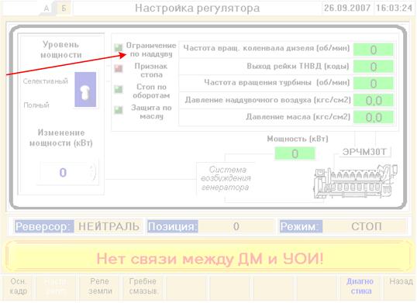Image resolution: width=417 pixels, height=303 pixels.
Task: Click the Уровень мощности heading
Action: coord(61,50)
